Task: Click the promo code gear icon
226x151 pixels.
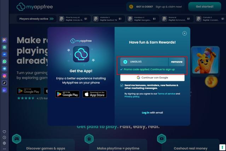Action: click(125, 62)
